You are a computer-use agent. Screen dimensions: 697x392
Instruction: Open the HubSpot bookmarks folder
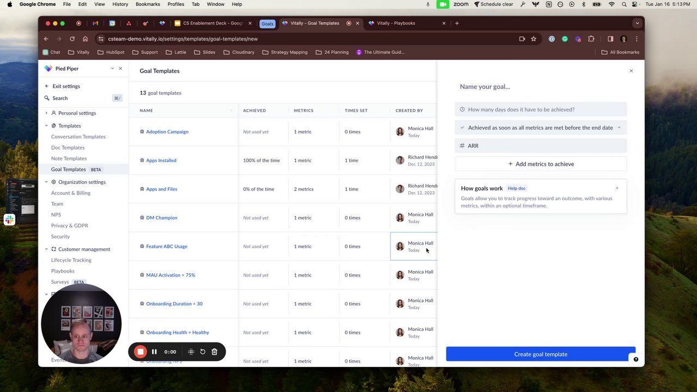click(111, 52)
